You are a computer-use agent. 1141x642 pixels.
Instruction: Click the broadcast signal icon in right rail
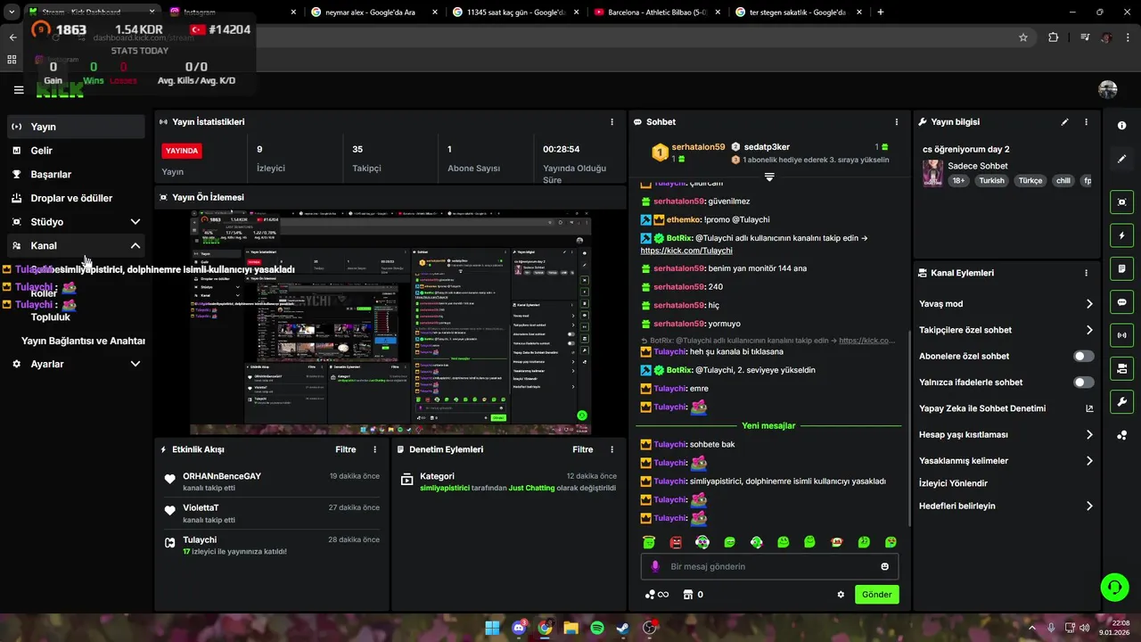tap(1121, 335)
